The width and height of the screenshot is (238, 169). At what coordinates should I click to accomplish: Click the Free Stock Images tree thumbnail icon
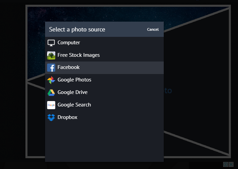click(x=51, y=55)
